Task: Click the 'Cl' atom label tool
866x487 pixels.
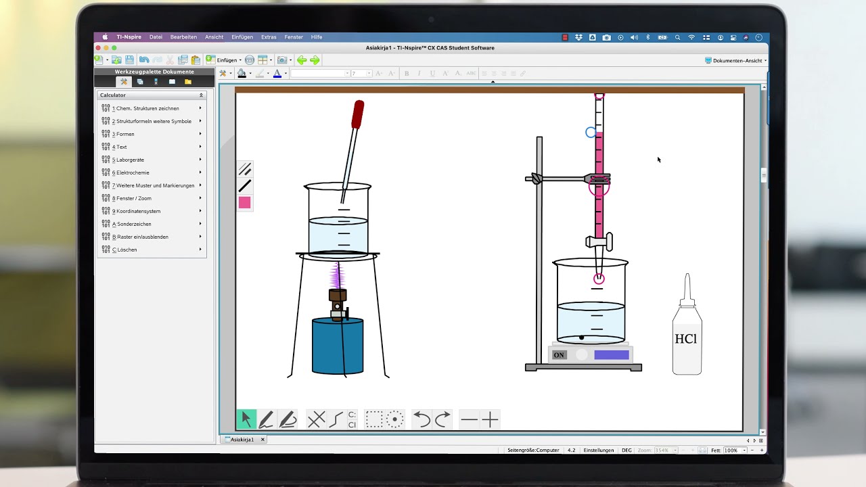Action: pos(352,425)
